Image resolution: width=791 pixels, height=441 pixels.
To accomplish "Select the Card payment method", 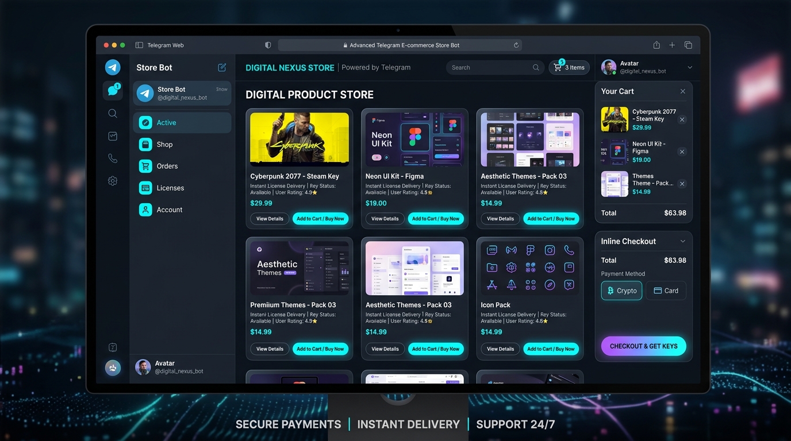I will point(666,291).
